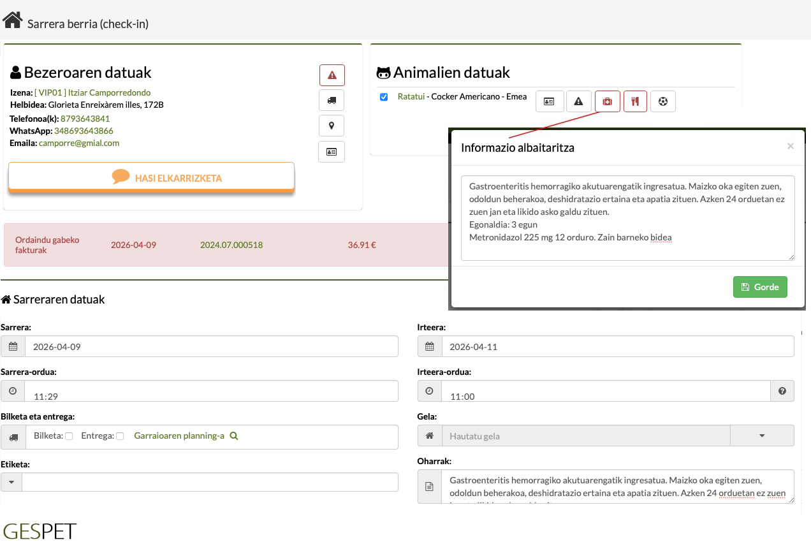Open feeding info fork-and-knife icon

coord(635,101)
